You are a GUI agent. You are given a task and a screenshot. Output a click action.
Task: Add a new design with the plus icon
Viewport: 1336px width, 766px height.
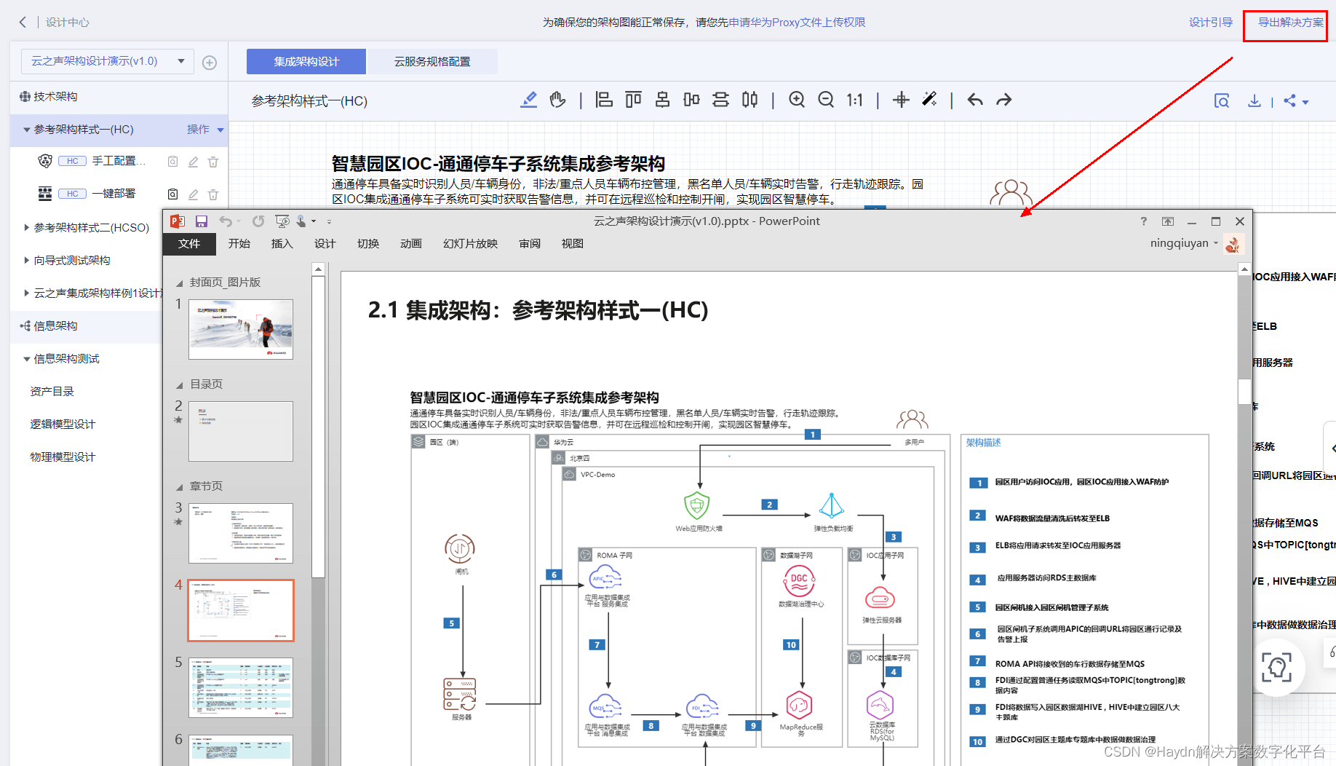pyautogui.click(x=210, y=63)
